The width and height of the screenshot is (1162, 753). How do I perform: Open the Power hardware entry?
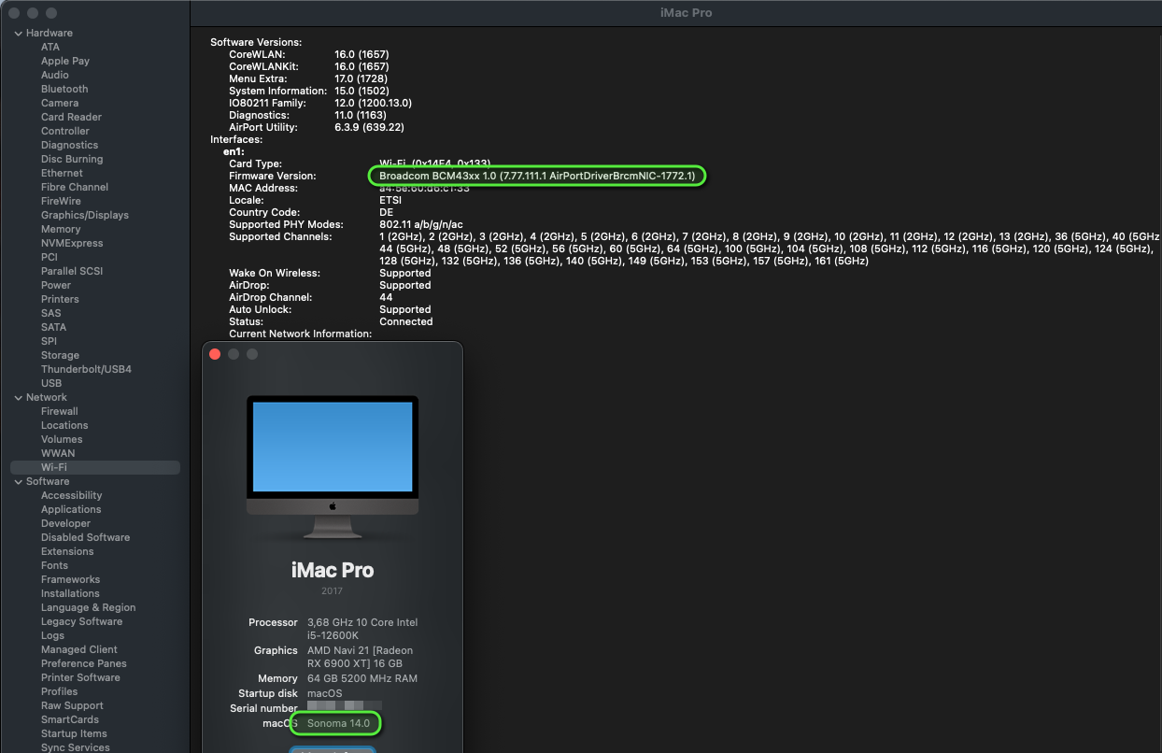click(56, 285)
